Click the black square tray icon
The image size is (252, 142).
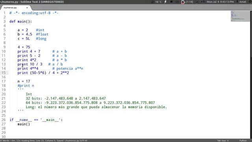point(171,2)
